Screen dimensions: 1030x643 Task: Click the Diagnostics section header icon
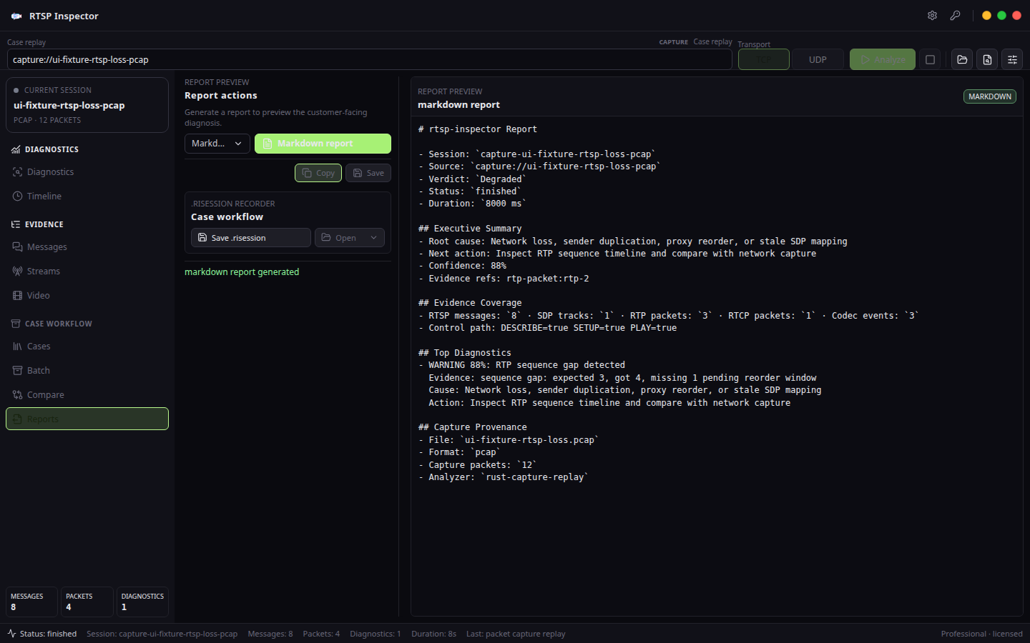tap(16, 149)
